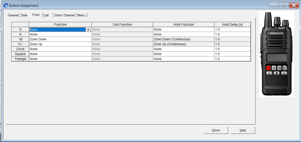Click the Close button
Screen dimensions: 301x142
tap(216, 130)
